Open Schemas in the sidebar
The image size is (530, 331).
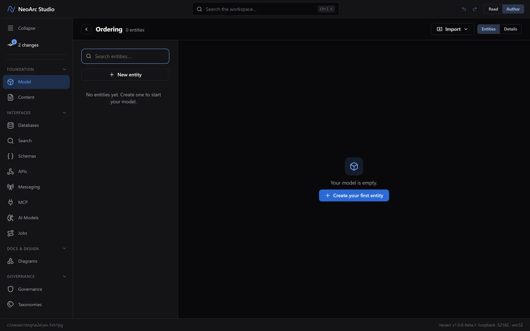pos(36,156)
